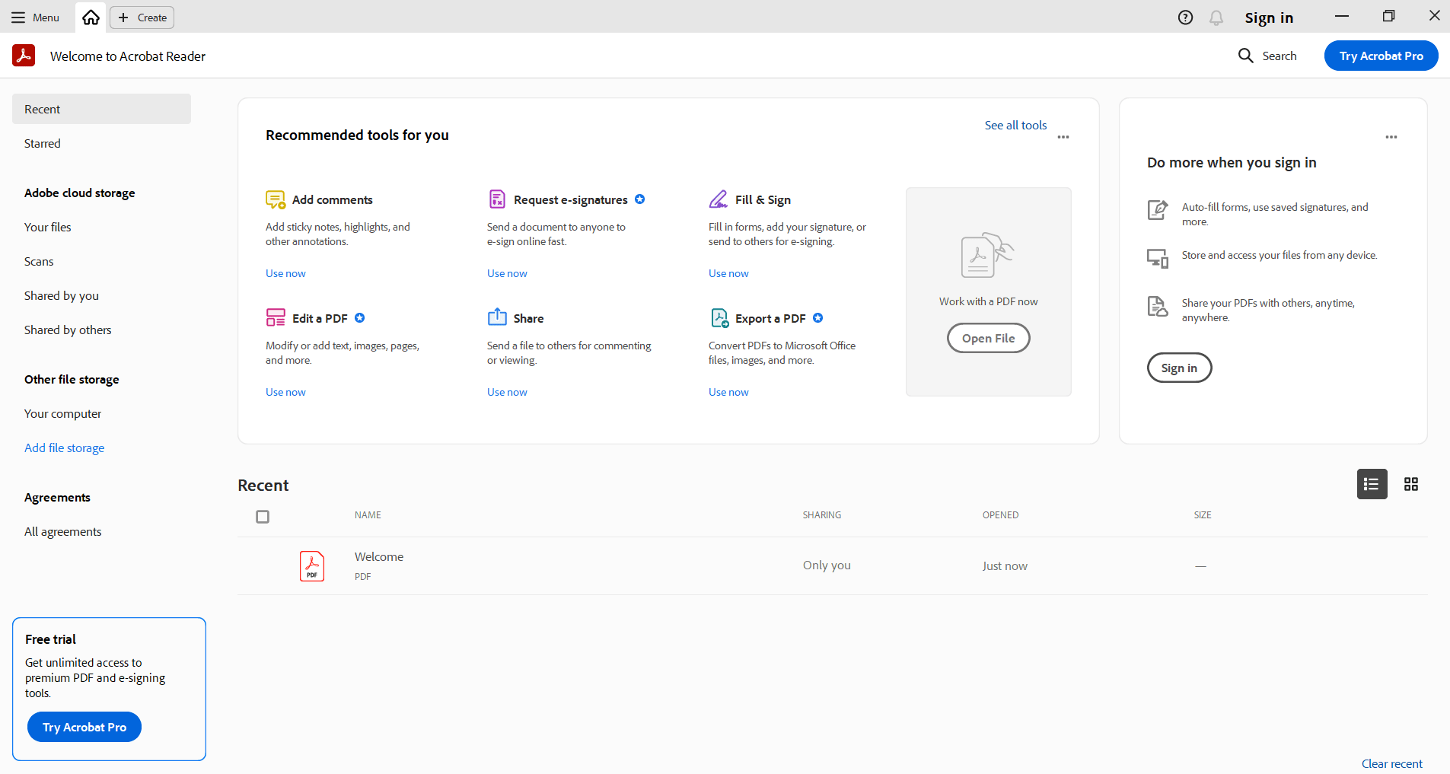This screenshot has width=1450, height=774.
Task: Select Starred in the sidebar
Action: [x=42, y=143]
